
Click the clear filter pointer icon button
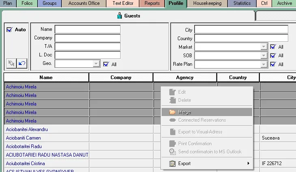coord(11,63)
